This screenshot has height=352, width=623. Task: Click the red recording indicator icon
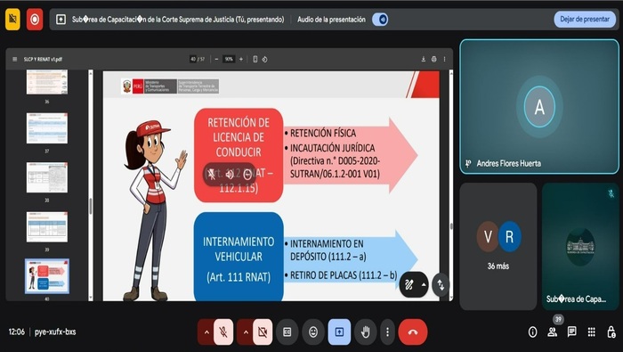coord(35,19)
